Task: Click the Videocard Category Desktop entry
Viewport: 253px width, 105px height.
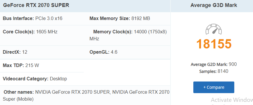Action: [35, 79]
